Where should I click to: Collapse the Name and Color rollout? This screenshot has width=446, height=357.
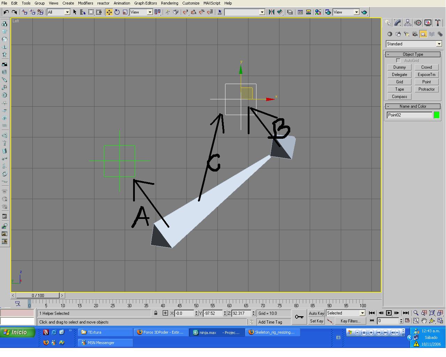413,106
